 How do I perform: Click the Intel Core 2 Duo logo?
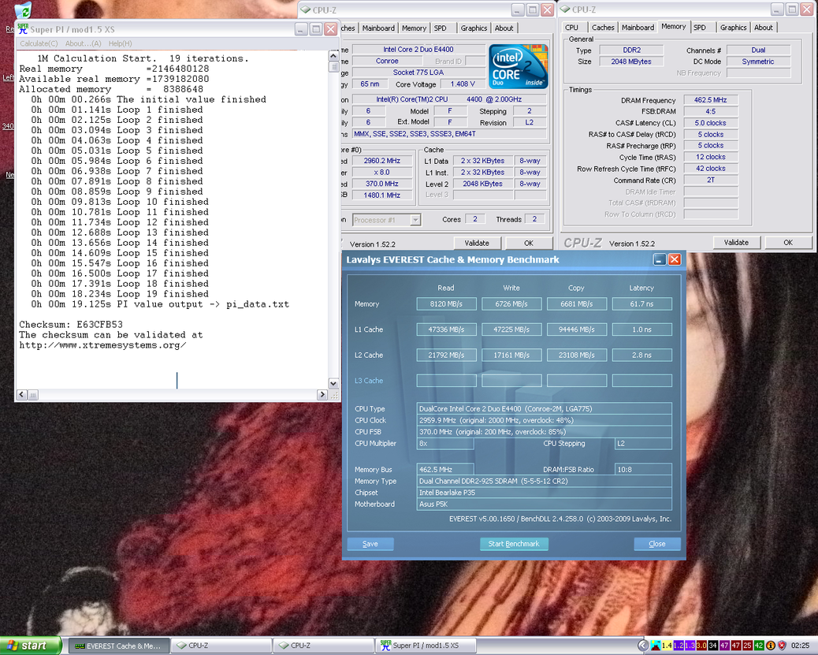[x=518, y=67]
